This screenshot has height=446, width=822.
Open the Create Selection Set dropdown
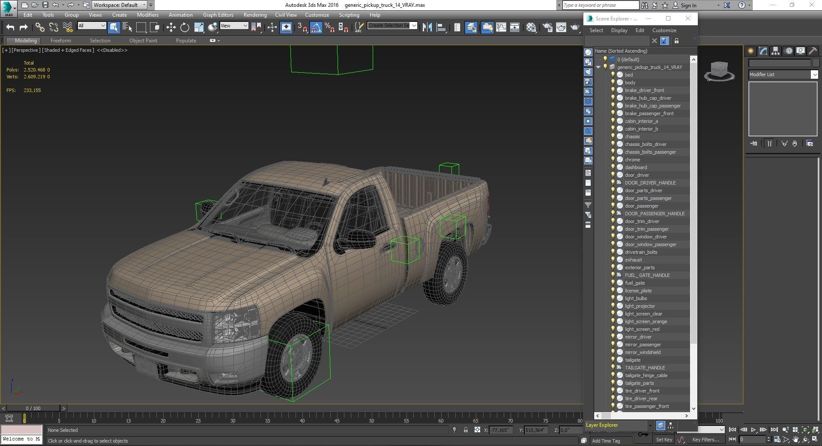(x=414, y=26)
